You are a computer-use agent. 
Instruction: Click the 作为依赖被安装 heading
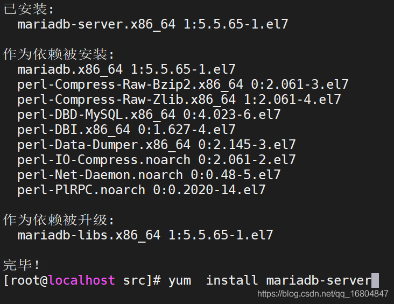tap(59, 54)
